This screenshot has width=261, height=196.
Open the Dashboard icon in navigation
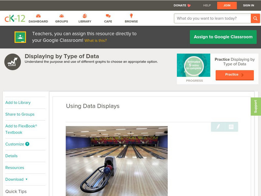tap(38, 16)
